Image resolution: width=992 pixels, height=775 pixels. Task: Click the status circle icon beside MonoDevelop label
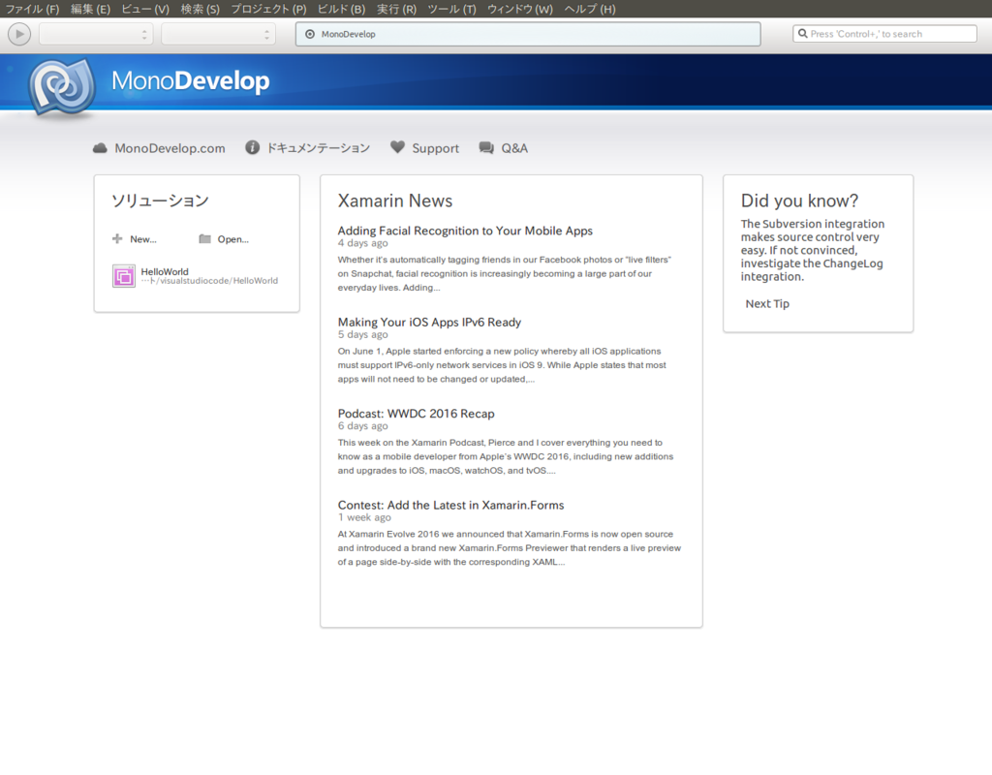coord(310,34)
